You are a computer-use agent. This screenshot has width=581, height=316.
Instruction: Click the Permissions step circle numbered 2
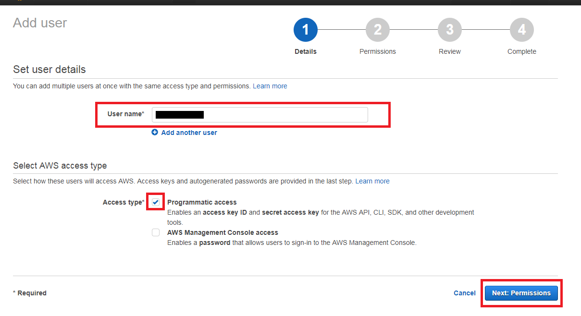[x=377, y=29]
